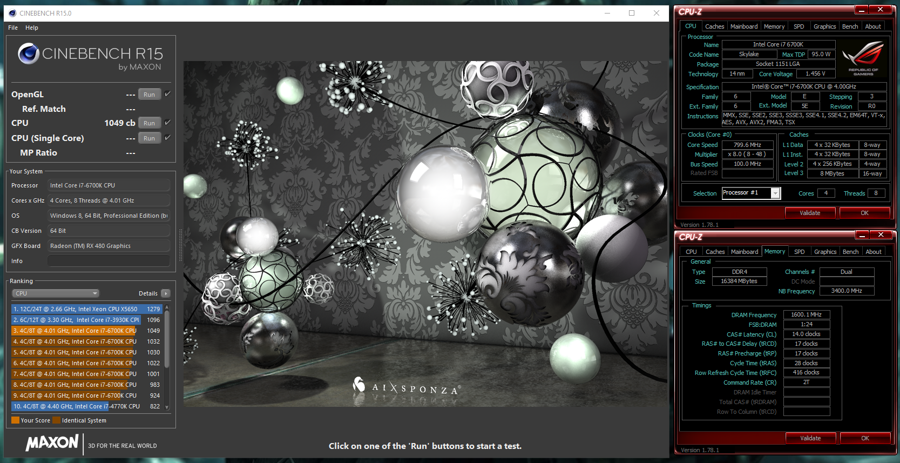Run the OpenGL benchmark

tap(150, 94)
